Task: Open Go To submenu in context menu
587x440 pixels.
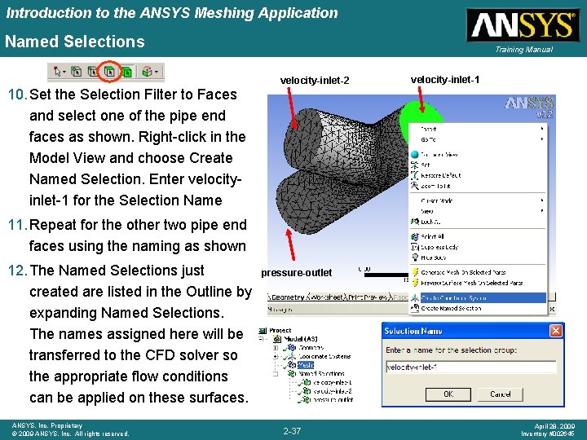Action: [x=478, y=139]
